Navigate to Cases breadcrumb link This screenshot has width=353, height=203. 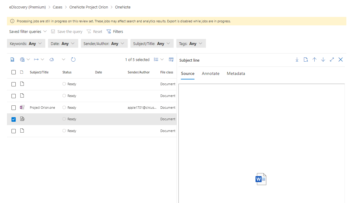(57, 7)
